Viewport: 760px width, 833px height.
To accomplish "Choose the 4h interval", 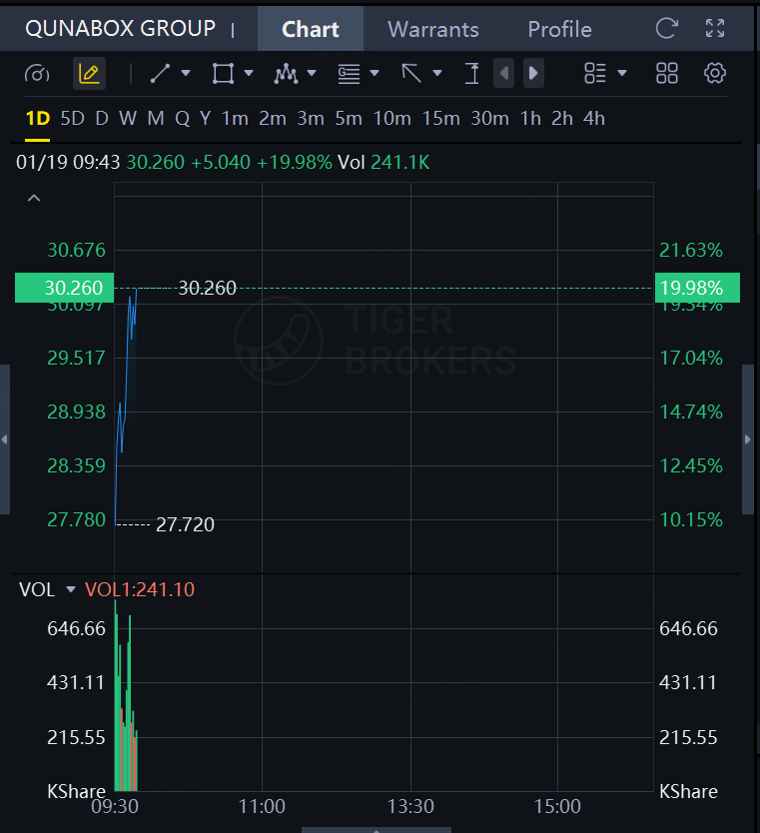I will (x=594, y=119).
